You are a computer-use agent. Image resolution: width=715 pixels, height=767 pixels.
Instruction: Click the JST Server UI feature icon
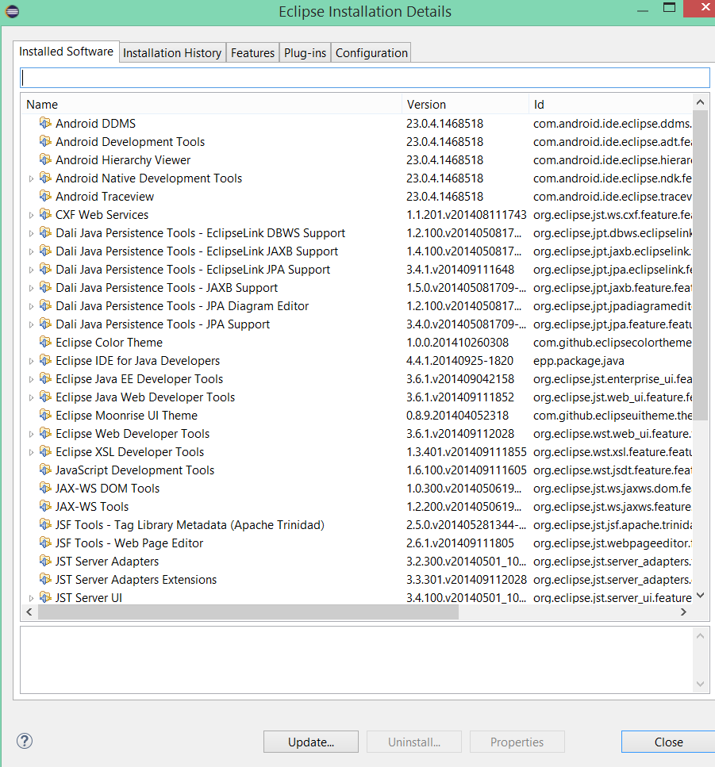45,597
